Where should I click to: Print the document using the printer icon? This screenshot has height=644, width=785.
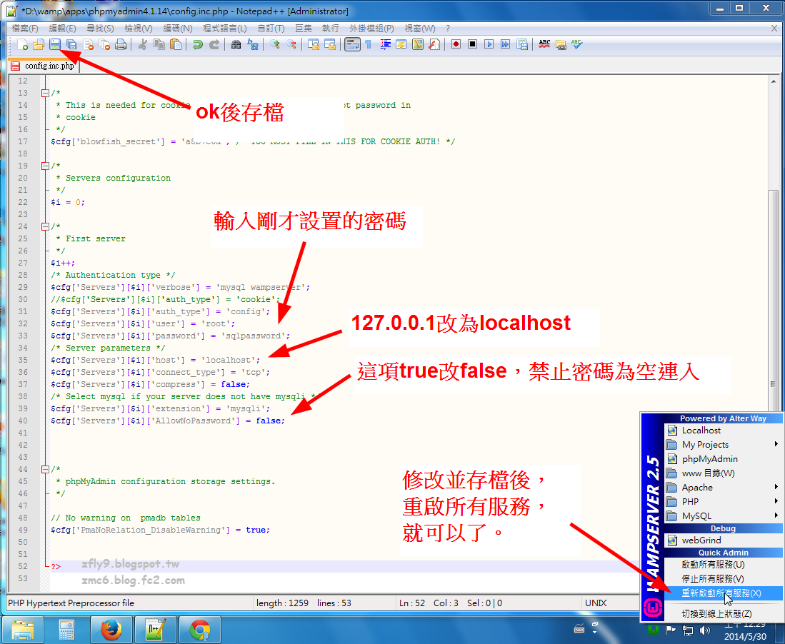121,44
